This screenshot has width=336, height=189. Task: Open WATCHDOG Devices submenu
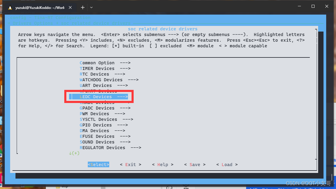(x=109, y=80)
